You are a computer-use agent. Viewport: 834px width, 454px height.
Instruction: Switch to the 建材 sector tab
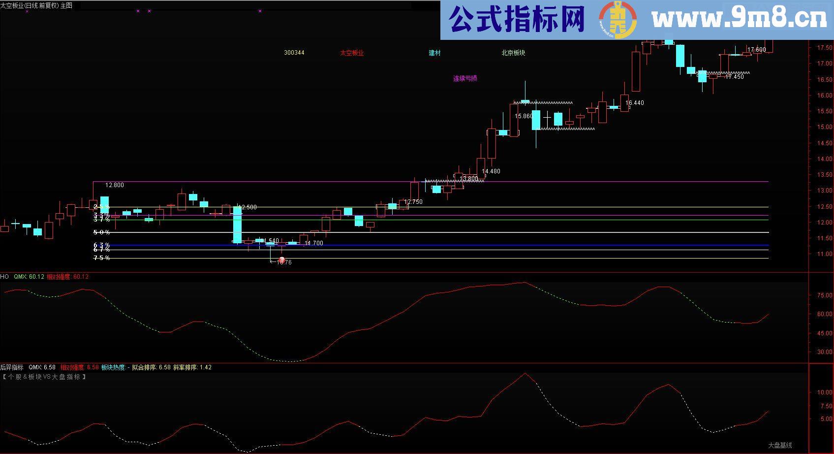[x=434, y=53]
